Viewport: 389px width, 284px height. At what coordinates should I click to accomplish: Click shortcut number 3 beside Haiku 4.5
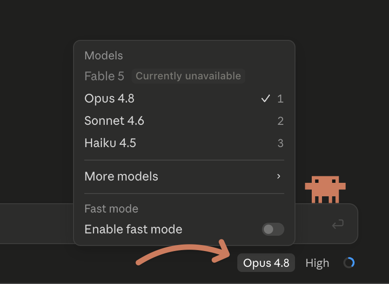coord(280,143)
